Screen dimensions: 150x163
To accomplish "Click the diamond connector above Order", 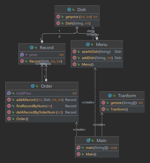I will pos(46,80).
